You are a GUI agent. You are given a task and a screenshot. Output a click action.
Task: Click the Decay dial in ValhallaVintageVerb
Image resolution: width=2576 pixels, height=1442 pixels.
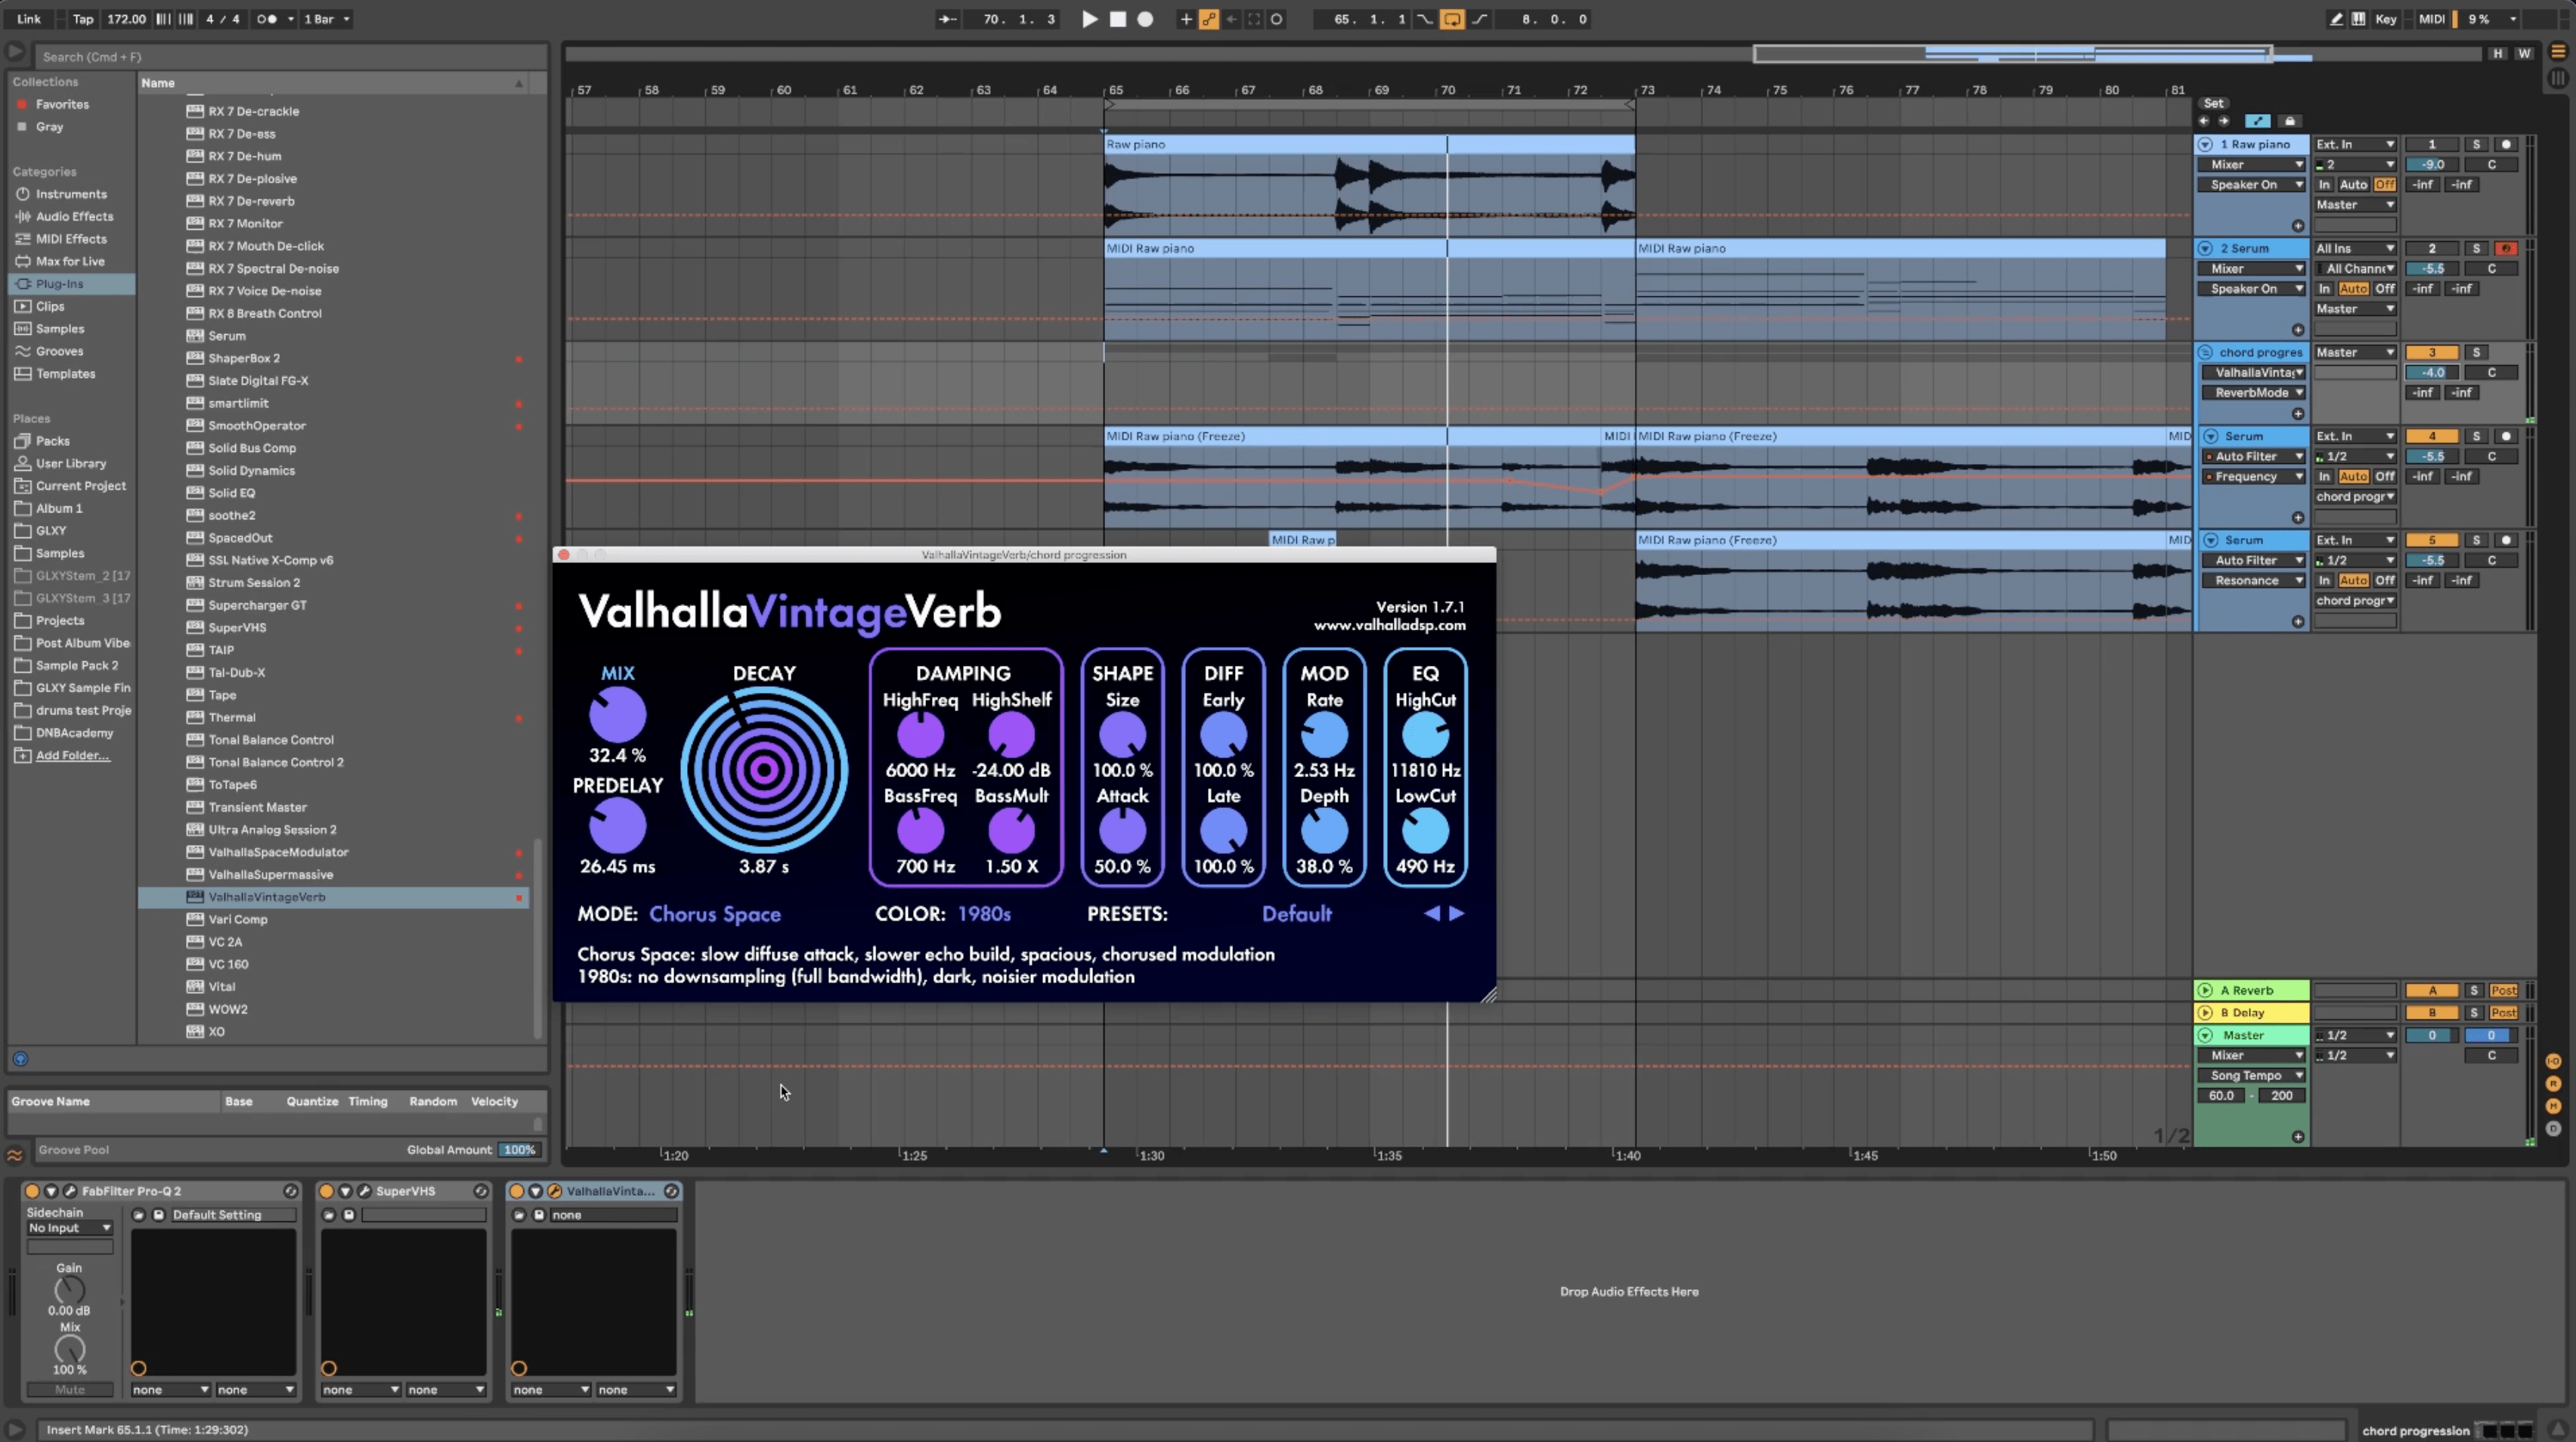tap(764, 769)
